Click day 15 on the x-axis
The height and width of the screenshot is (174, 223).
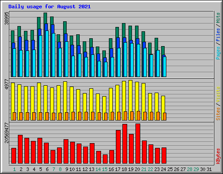click(105, 169)
